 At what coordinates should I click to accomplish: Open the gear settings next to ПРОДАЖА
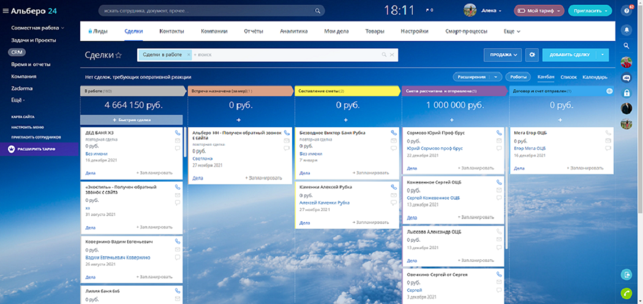coord(532,54)
